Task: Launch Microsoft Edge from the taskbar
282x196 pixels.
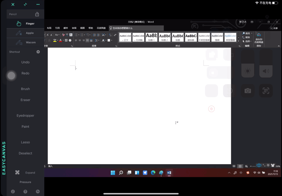Action: [x=153, y=173]
